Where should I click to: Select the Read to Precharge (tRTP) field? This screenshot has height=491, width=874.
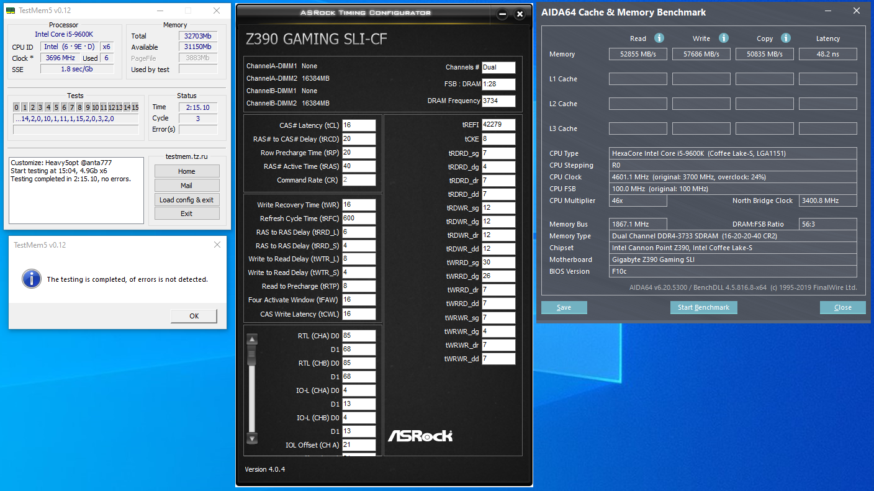point(359,286)
